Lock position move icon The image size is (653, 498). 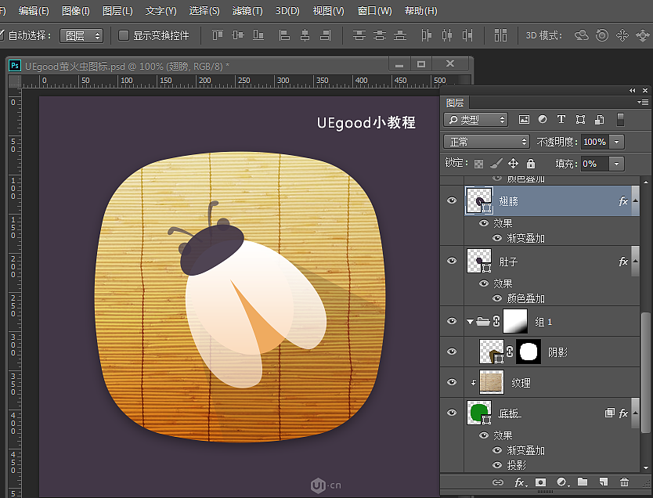pyautogui.click(x=513, y=163)
